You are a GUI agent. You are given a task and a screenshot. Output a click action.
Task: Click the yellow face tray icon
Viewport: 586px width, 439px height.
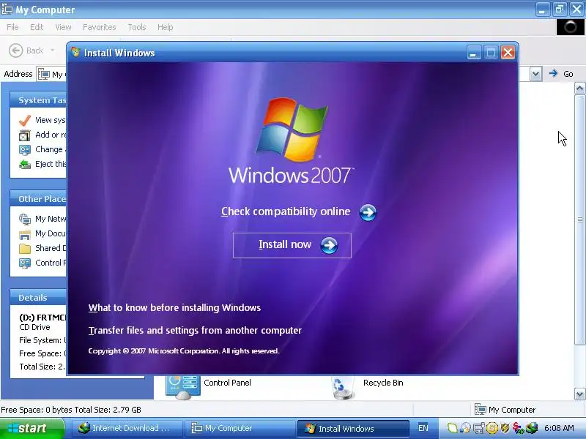pos(492,428)
